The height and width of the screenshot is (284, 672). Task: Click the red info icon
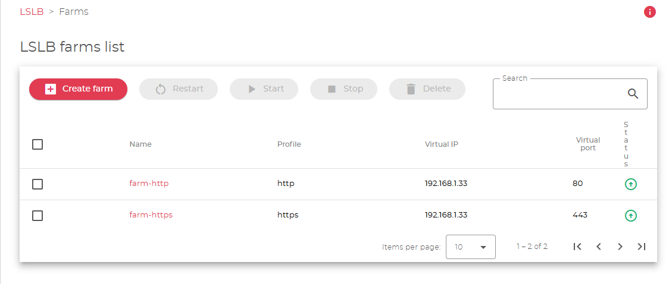pos(650,12)
